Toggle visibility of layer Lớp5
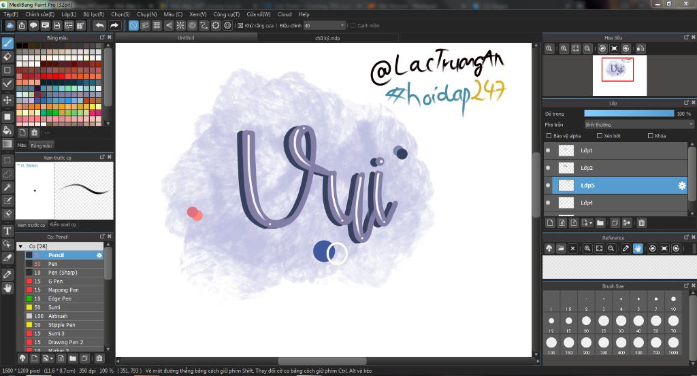This screenshot has width=697, height=376. click(x=548, y=185)
